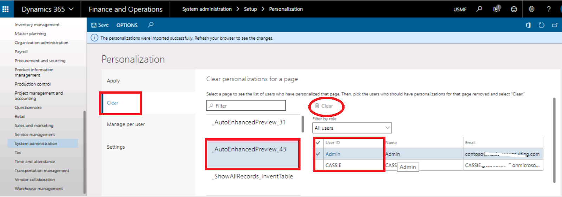Image resolution: width=562 pixels, height=197 pixels.
Task: Click the Setup breadcrumb
Action: 250,9
